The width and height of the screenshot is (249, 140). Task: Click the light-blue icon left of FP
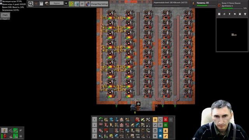click(77, 4)
